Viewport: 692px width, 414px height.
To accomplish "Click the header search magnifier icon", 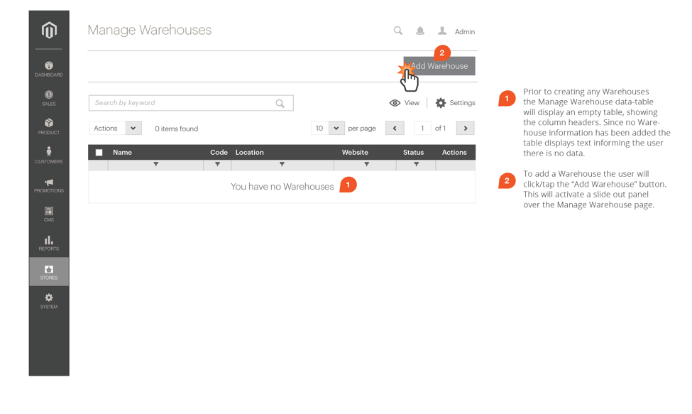I will (x=398, y=31).
